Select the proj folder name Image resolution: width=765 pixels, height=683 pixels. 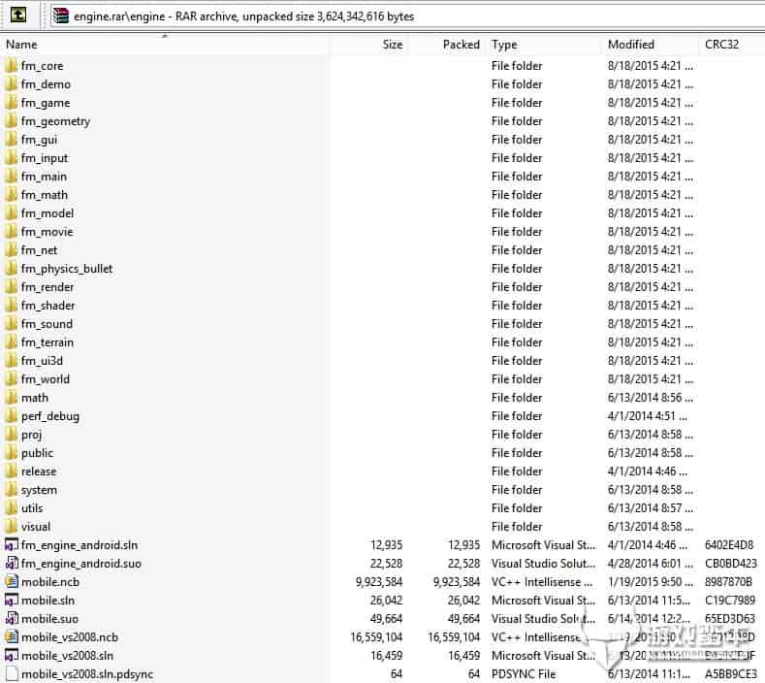pos(31,435)
